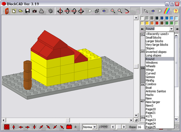181x132 pixels.
Task: Click the red-tipped pointer tool icon
Action: (x=127, y=11)
